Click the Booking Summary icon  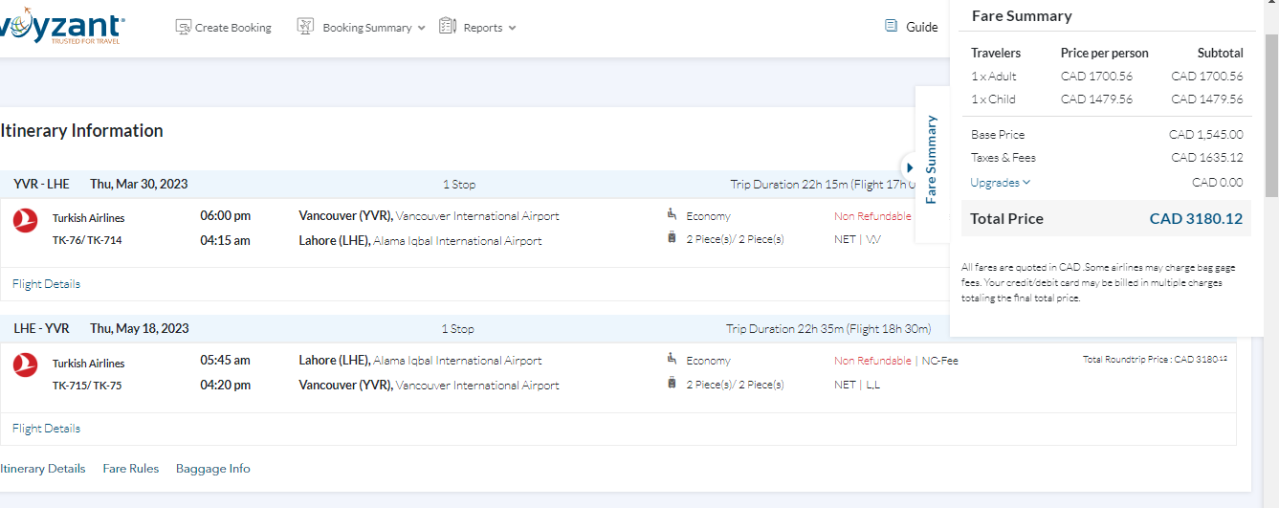tap(306, 27)
